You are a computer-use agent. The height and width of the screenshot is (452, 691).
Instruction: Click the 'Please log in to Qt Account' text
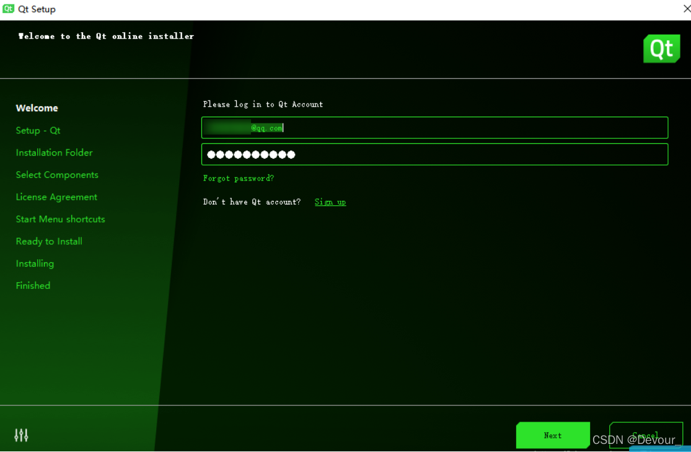[263, 105]
